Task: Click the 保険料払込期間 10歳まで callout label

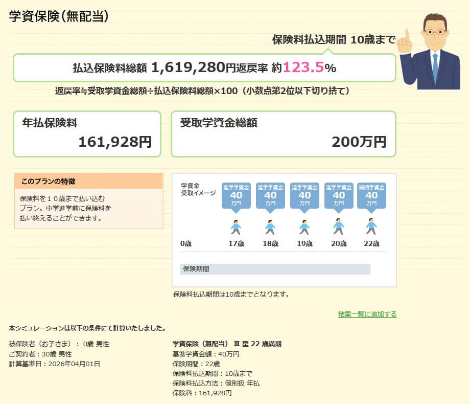Action: (334, 40)
